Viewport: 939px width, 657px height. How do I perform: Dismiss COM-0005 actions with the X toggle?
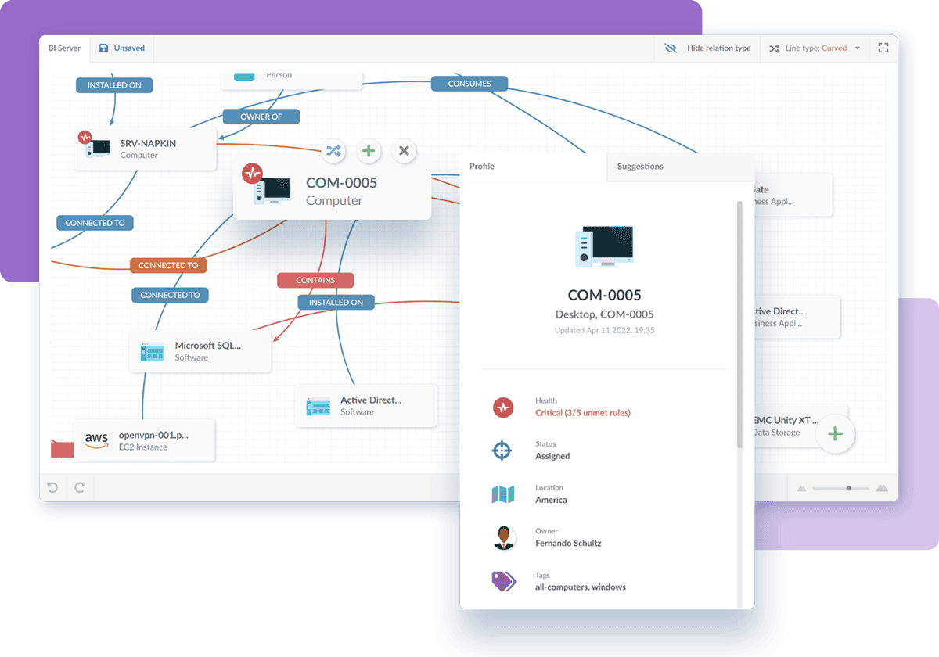click(x=404, y=151)
